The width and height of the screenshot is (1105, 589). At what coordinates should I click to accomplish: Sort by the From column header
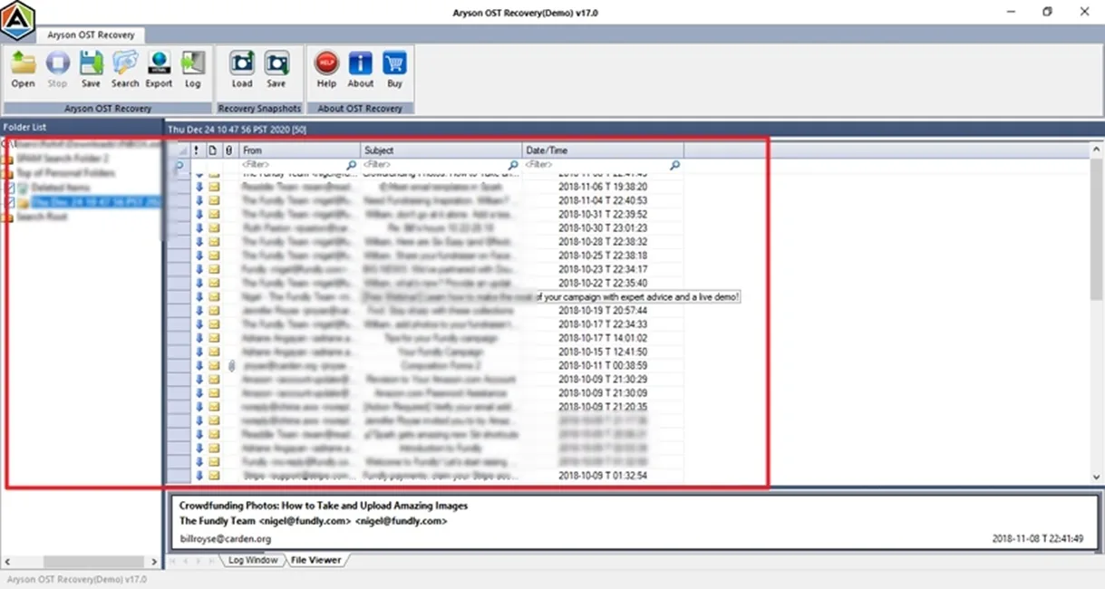(300, 150)
